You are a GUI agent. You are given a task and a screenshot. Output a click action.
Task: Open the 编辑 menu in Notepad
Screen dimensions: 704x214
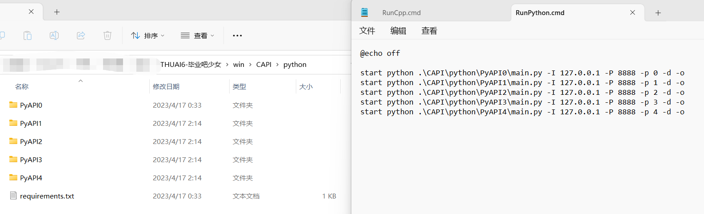tap(398, 31)
